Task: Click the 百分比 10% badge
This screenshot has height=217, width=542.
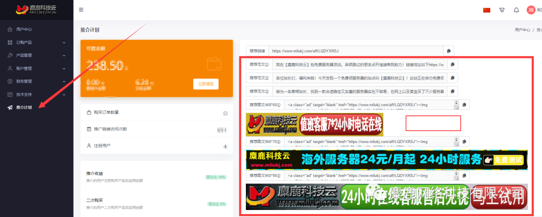Action: pyautogui.click(x=216, y=177)
